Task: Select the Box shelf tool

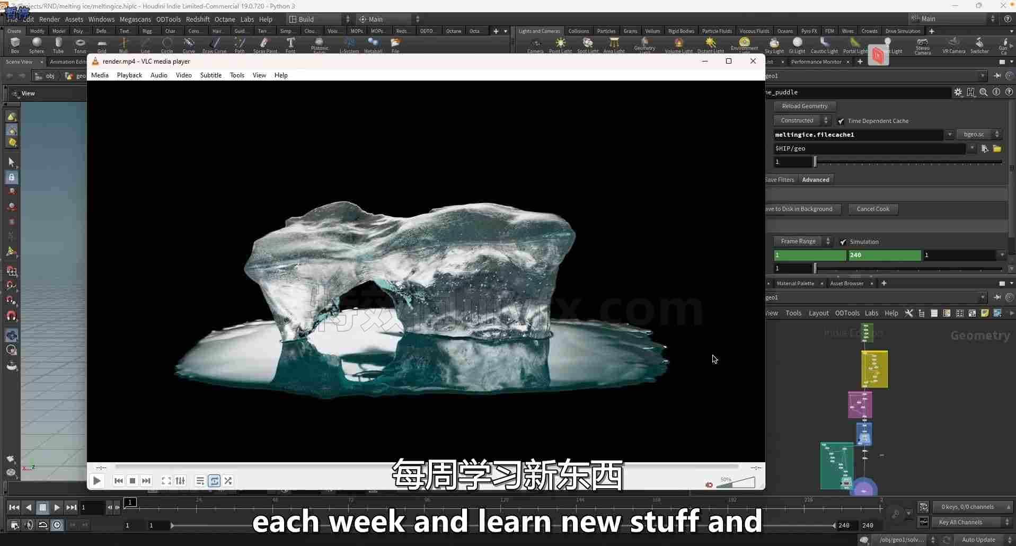Action: point(15,45)
